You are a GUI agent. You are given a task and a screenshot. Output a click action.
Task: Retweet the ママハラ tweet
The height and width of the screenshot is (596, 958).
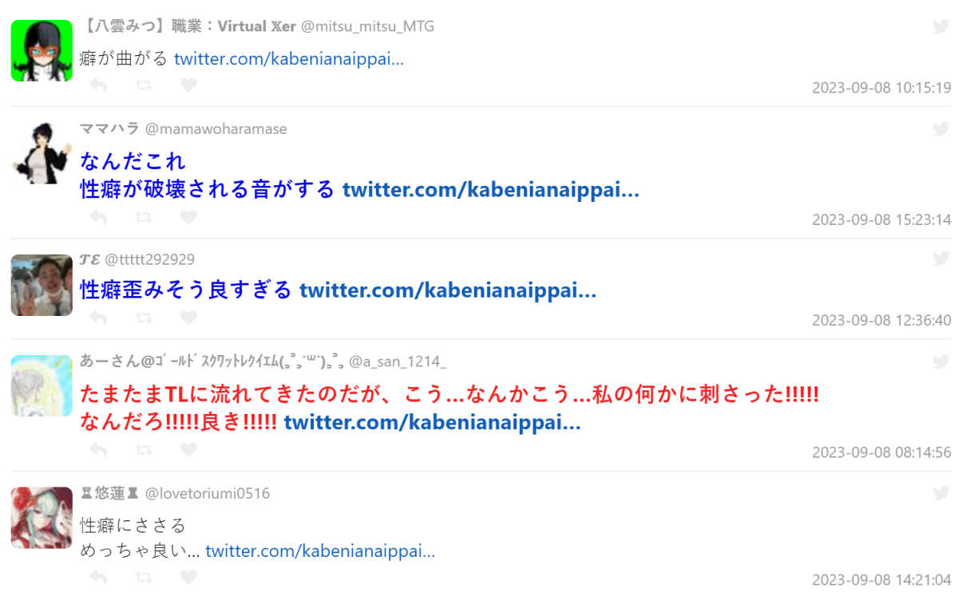[x=144, y=217]
